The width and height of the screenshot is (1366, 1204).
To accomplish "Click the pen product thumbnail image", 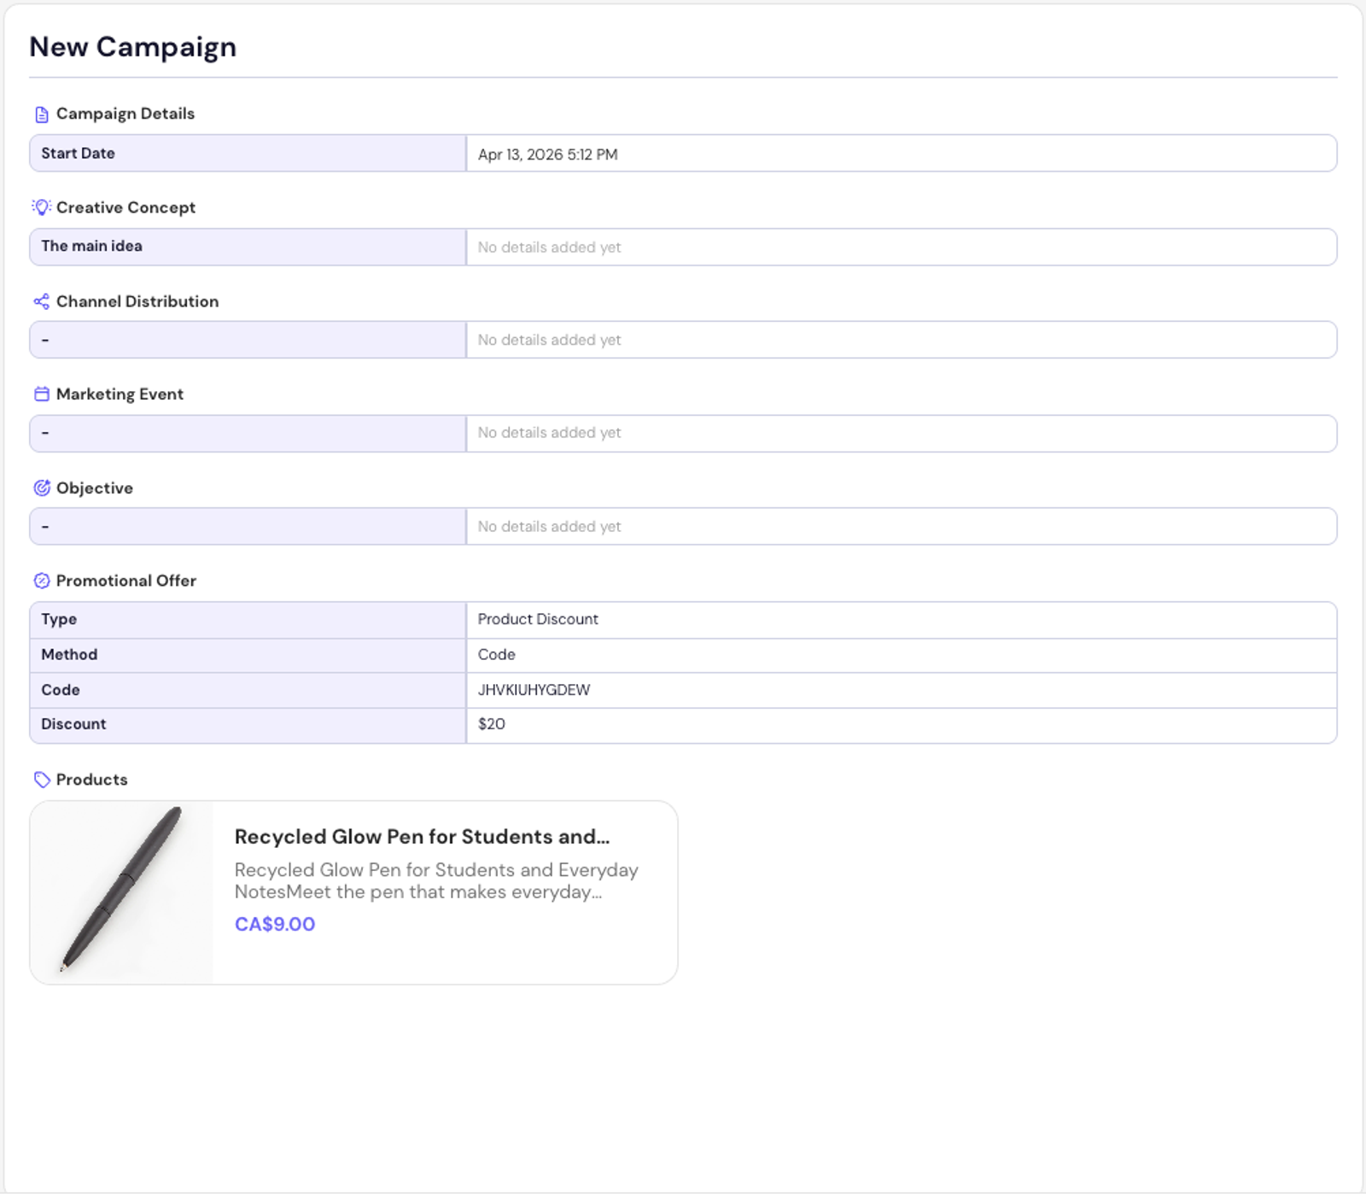I will 121,892.
